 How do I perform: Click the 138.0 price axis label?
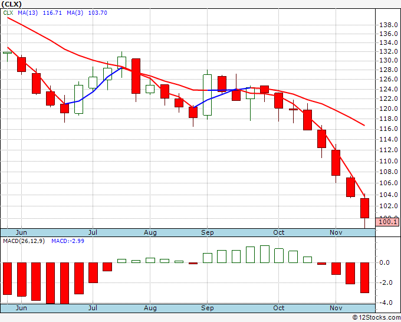coord(388,25)
